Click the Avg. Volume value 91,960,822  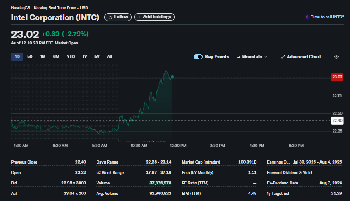tap(160, 194)
